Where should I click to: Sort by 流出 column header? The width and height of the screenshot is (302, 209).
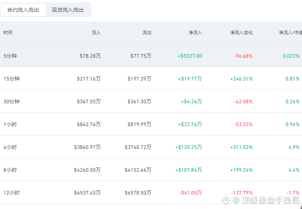pos(147,32)
